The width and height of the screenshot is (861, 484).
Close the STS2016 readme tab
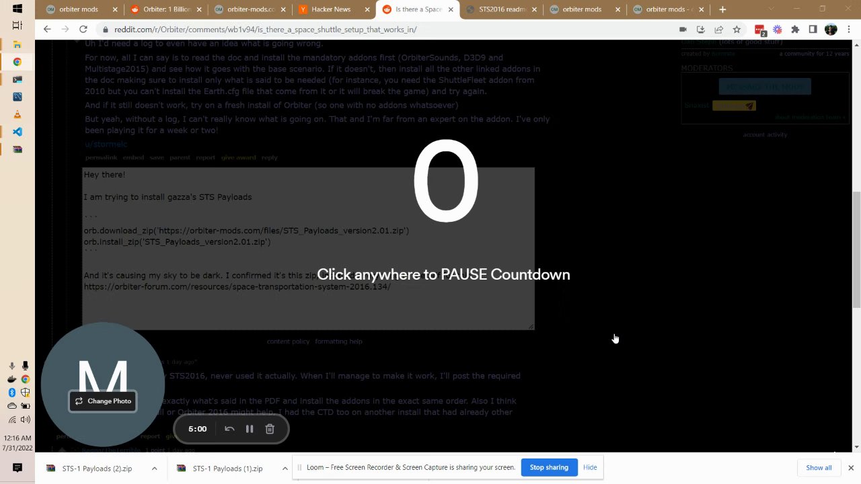[534, 9]
